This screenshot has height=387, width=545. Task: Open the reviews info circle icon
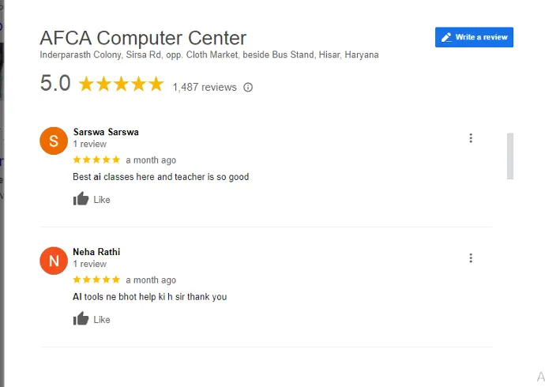click(248, 87)
